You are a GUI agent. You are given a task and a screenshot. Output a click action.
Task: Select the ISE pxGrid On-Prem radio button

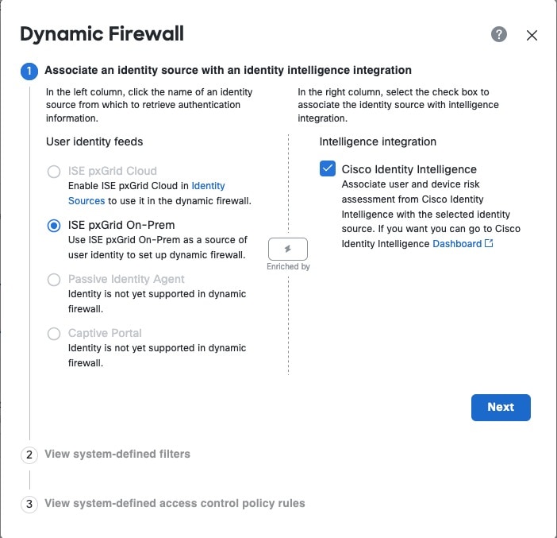[x=54, y=226]
